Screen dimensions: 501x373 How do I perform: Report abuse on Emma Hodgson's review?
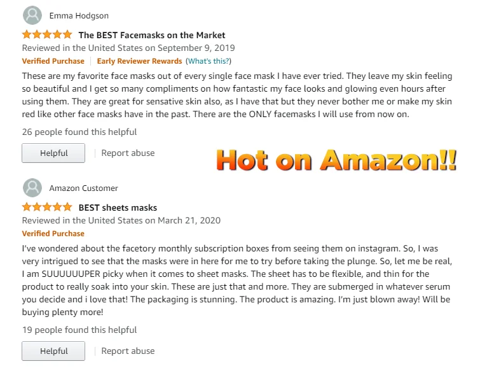point(128,153)
